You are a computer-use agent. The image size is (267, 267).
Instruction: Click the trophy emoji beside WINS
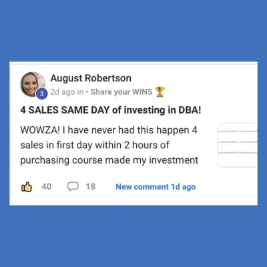point(160,92)
